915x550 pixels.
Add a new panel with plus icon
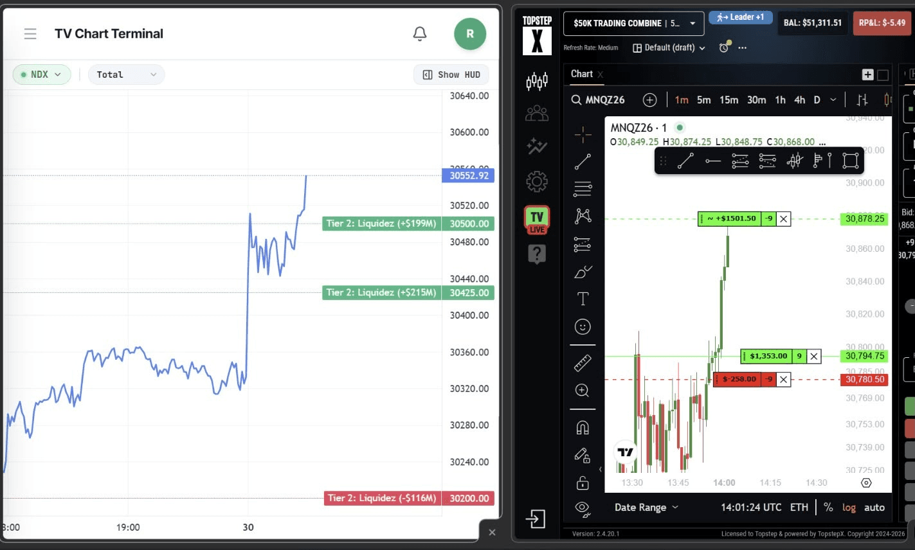click(x=867, y=75)
